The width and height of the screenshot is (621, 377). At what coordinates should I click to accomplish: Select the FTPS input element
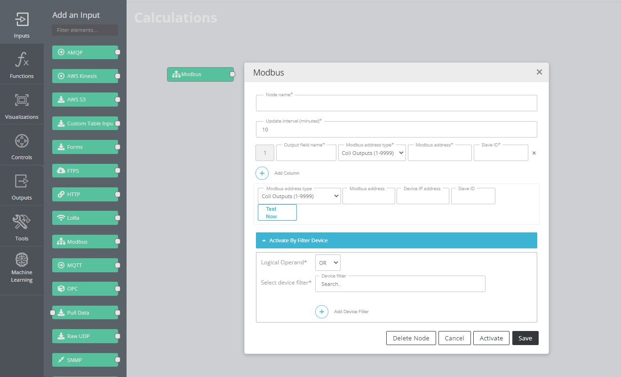85,171
